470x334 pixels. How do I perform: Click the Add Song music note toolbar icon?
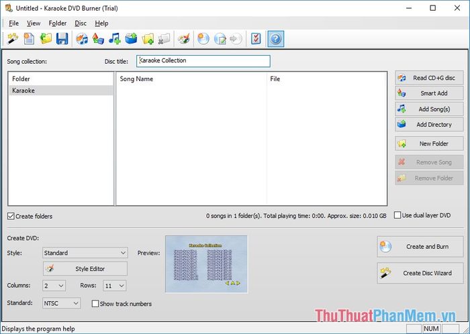115,39
